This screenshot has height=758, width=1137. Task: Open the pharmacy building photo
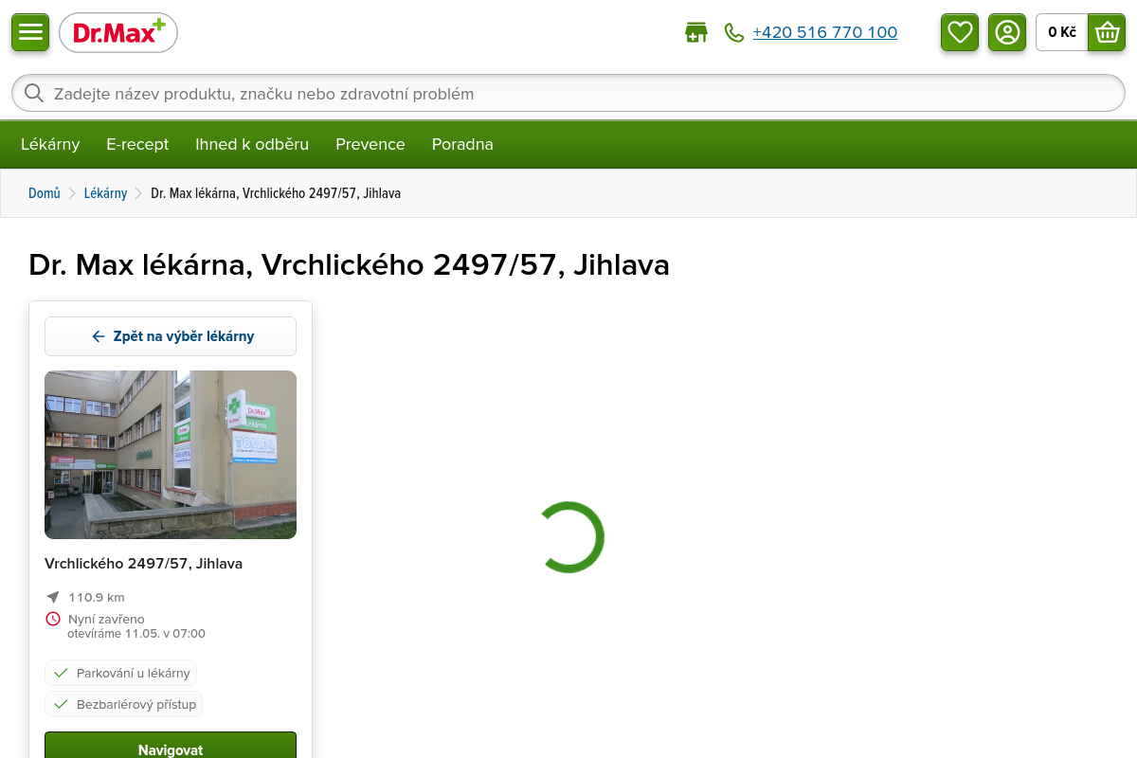pyautogui.click(x=171, y=455)
